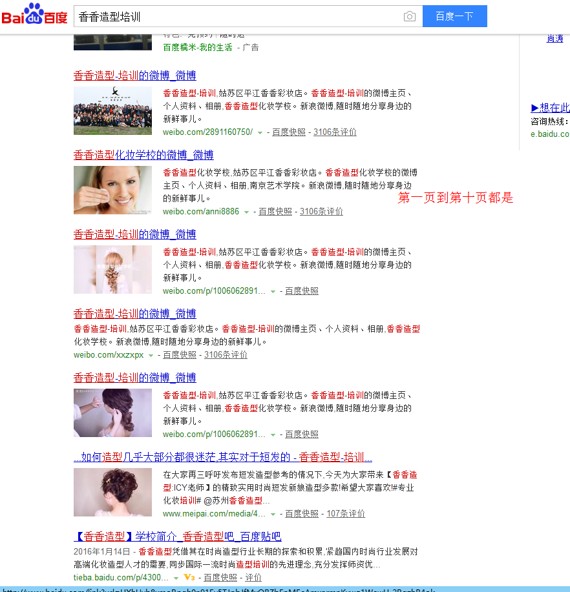This screenshot has height=592, width=570.
Task: Expand the arrow on the result with the blonde braid thumbnail
Action: point(273,291)
